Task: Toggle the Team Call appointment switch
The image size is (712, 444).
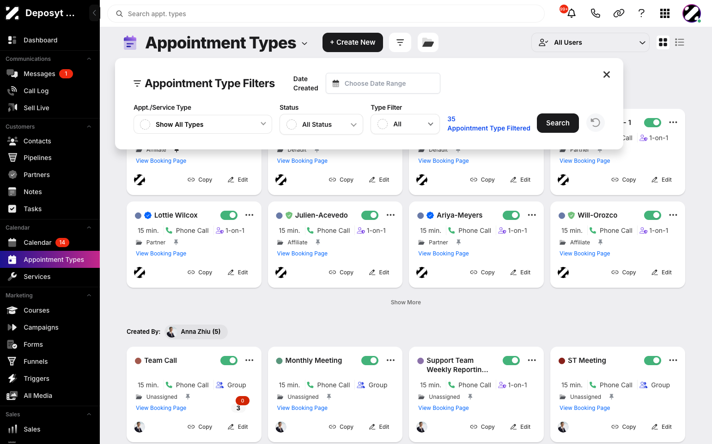Action: (x=229, y=360)
